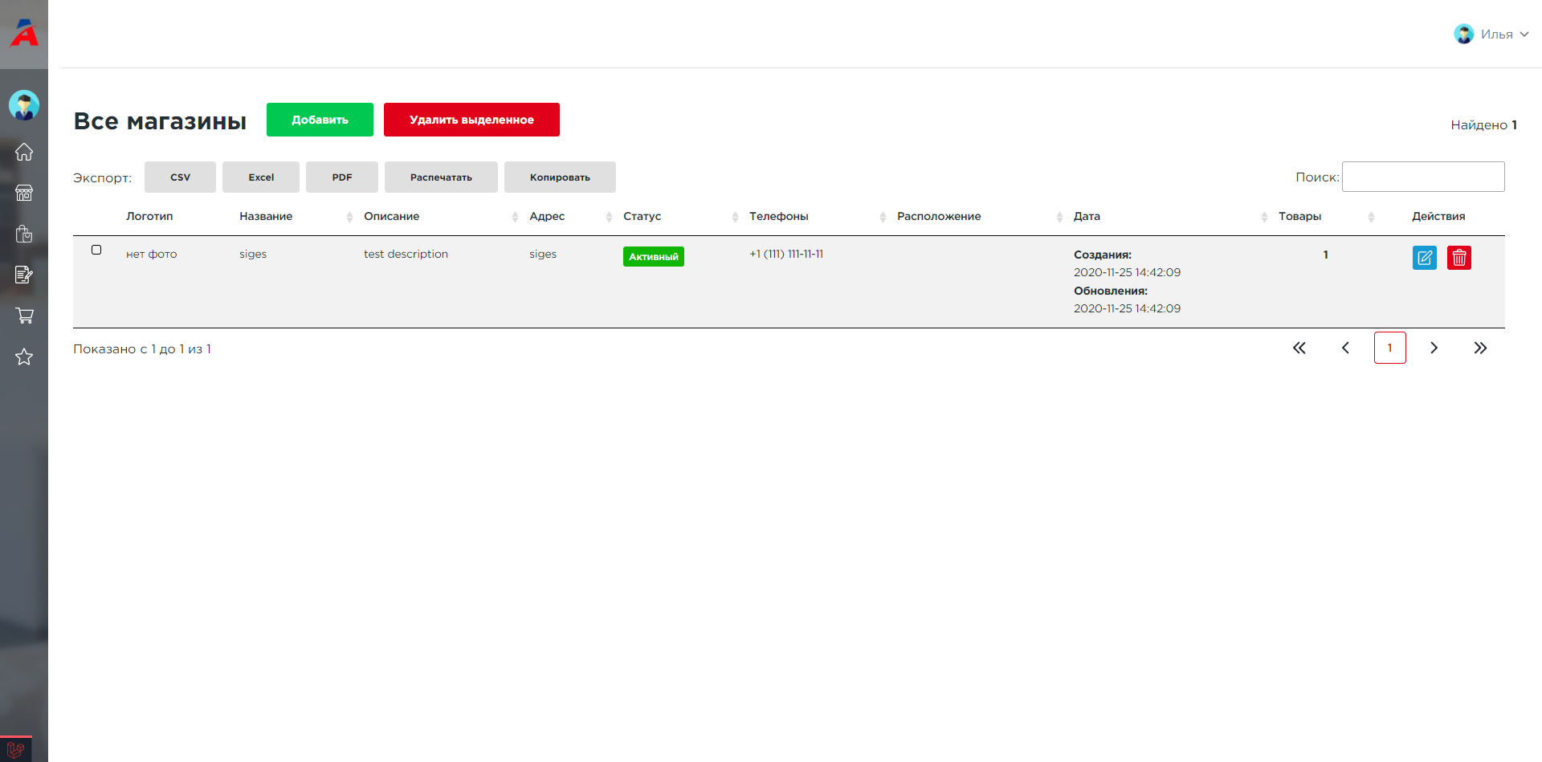Click Илья's avatar in the header

(1464, 34)
